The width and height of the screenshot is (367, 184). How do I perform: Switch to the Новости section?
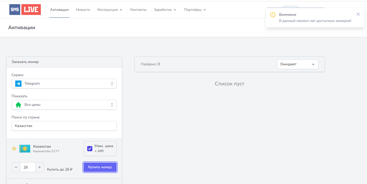[83, 9]
